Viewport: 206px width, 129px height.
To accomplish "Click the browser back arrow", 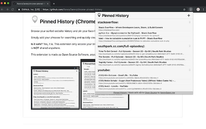I will (2, 9).
